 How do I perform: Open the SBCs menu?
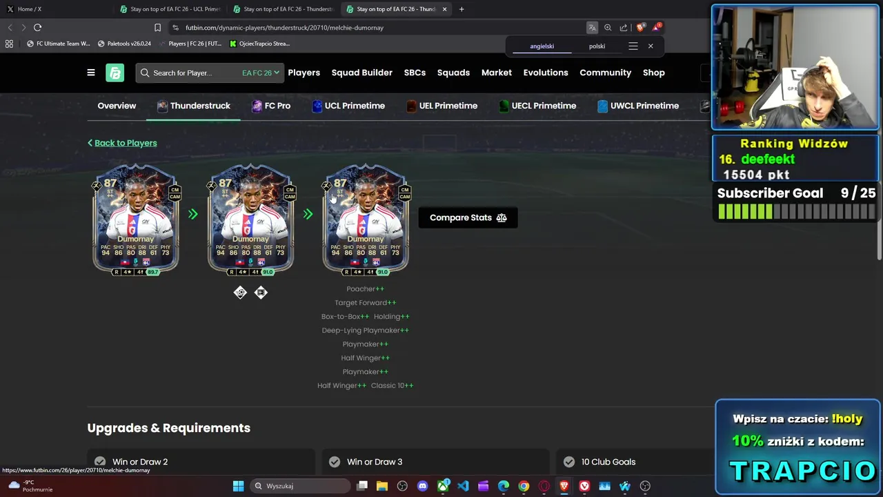point(415,72)
